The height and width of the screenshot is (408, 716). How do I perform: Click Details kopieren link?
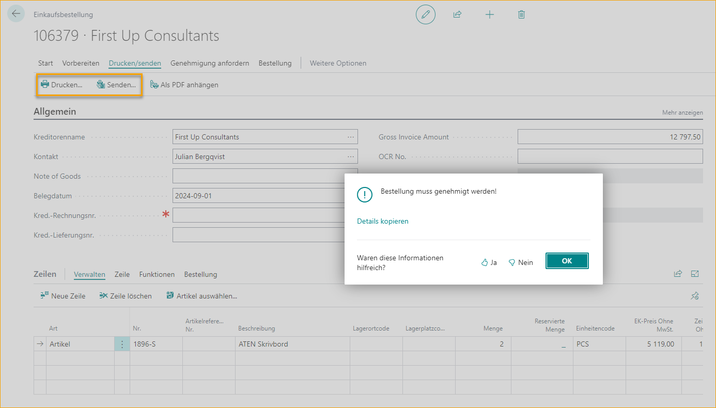coord(382,221)
